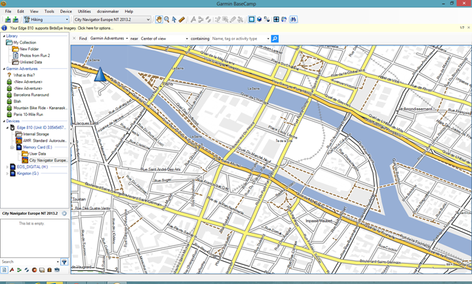Click the map product gear options icon
The width and height of the screenshot is (472, 284).
pos(64,213)
